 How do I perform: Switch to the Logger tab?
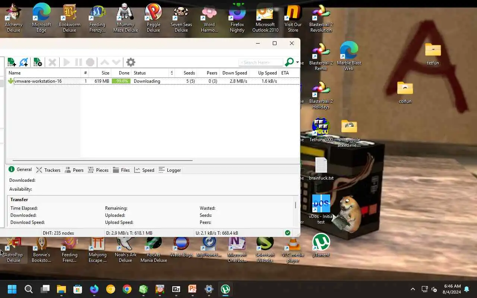tap(170, 170)
